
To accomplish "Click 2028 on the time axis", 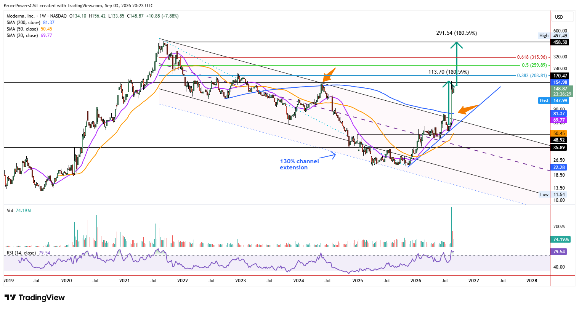I will tap(532, 281).
